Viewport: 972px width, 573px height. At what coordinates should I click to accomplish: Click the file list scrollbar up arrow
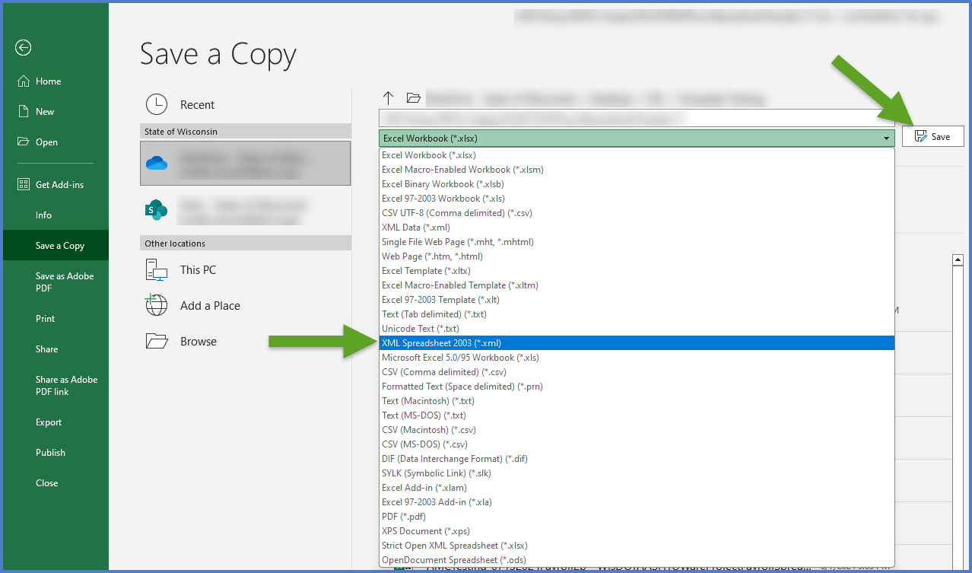[958, 260]
